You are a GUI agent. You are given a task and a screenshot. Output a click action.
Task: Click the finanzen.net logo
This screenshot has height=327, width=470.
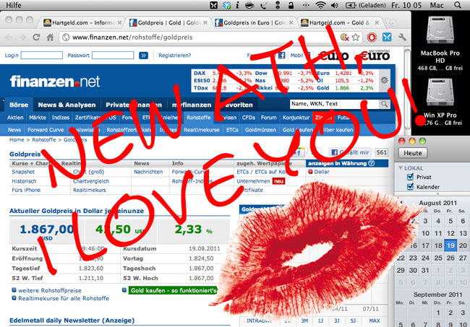[x=55, y=81]
